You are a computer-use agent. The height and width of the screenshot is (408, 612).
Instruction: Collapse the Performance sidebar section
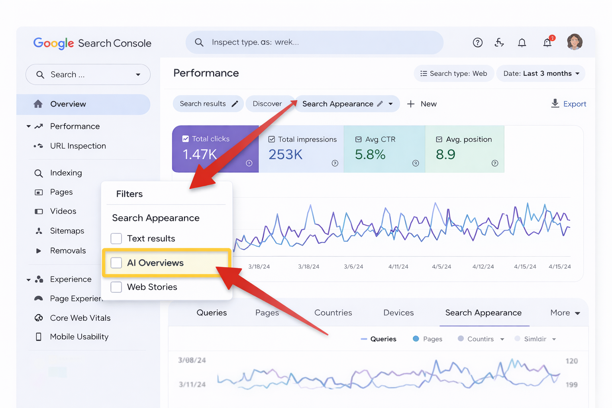28,126
